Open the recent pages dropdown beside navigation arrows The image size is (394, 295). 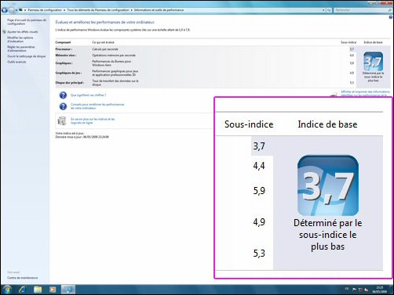[x=16, y=10]
